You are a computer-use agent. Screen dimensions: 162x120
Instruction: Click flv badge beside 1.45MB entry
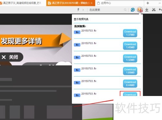point(77,45)
